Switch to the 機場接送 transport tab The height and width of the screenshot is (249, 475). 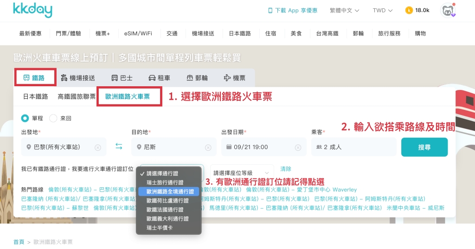coord(78,78)
